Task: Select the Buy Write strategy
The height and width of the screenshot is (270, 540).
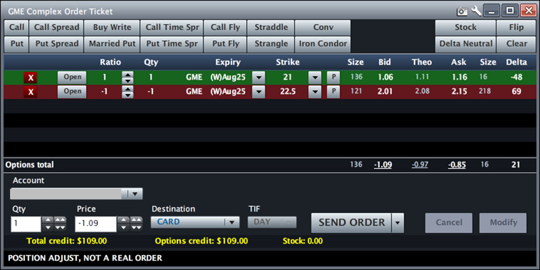Action: point(112,27)
